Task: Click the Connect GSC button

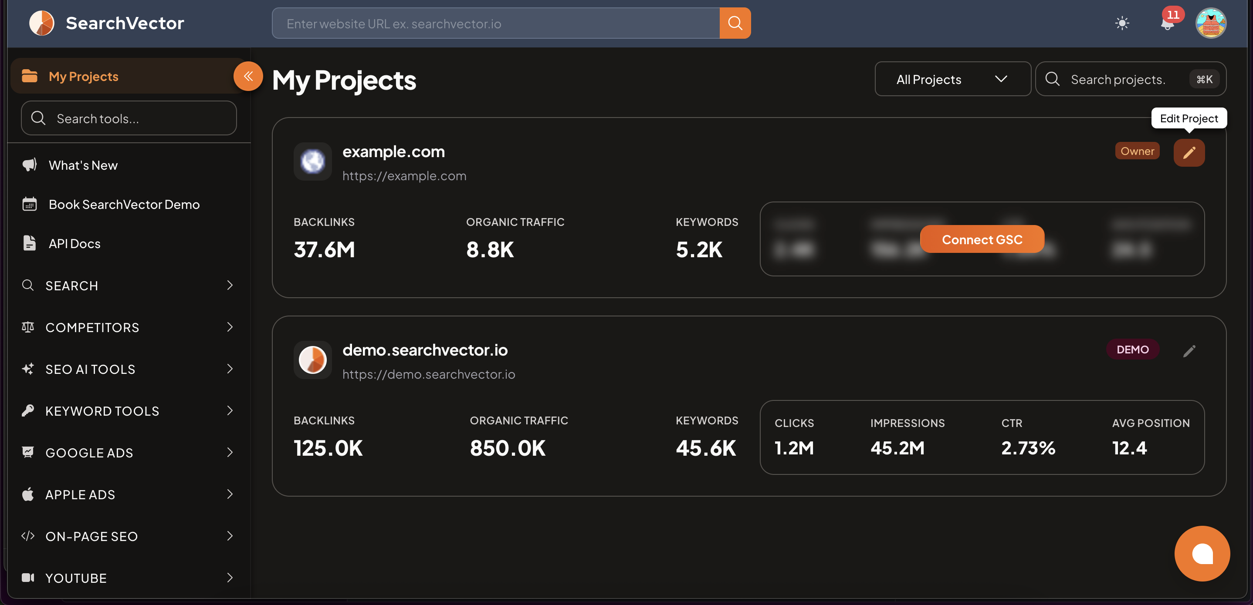Action: click(982, 239)
